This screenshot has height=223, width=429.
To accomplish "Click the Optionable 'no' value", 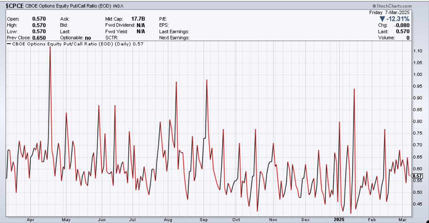I will (x=88, y=38).
